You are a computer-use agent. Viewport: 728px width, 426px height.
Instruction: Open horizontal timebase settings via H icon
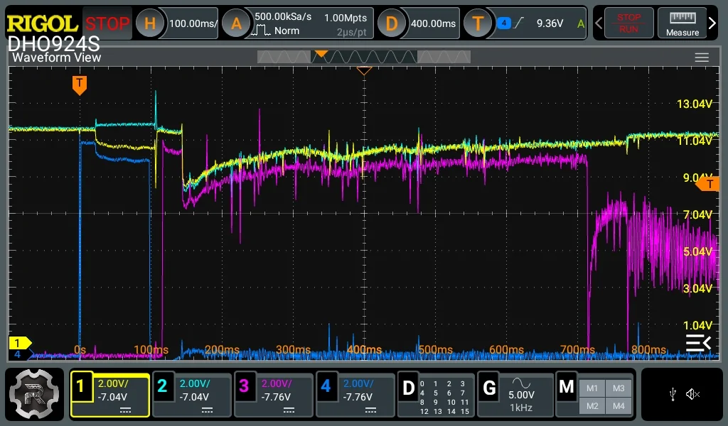click(x=150, y=23)
